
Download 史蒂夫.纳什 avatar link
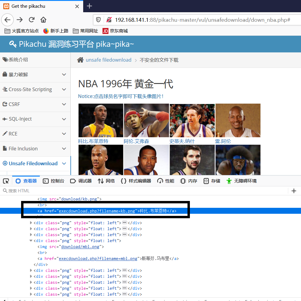(182, 141)
